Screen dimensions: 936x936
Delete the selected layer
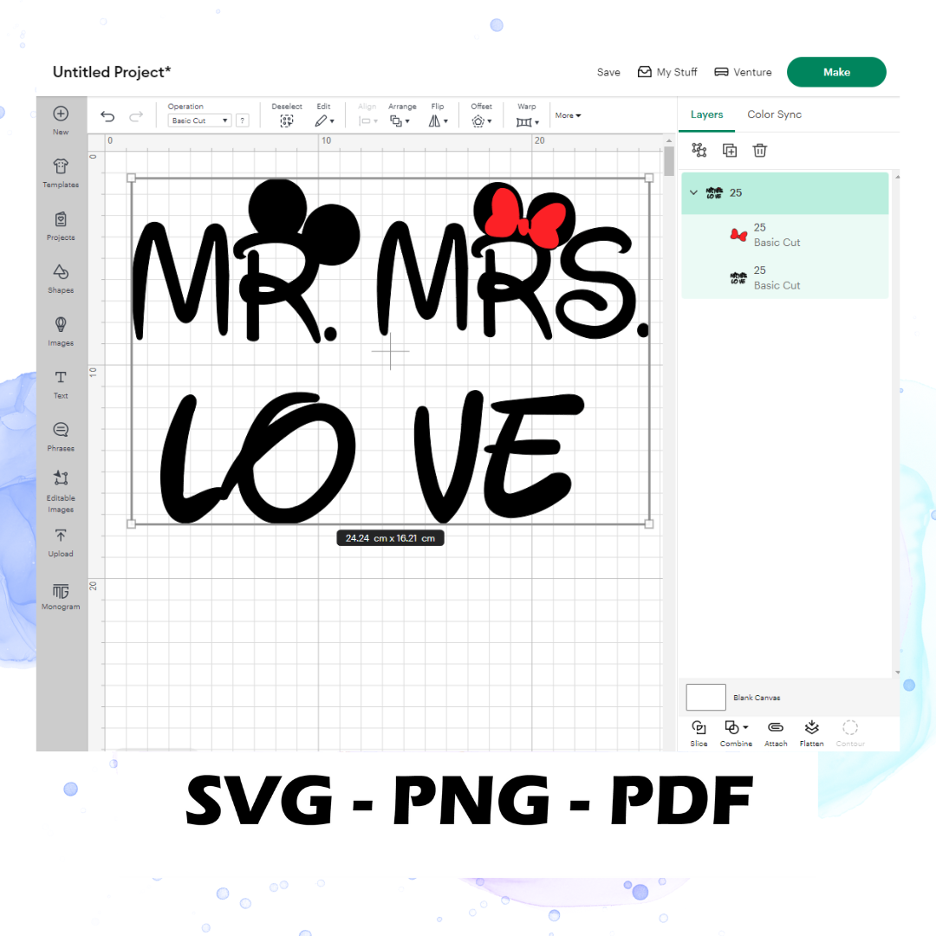759,151
